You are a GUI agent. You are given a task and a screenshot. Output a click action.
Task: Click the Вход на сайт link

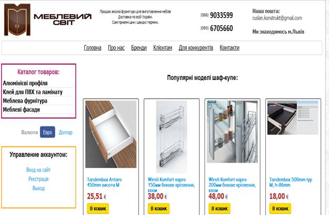point(38,170)
